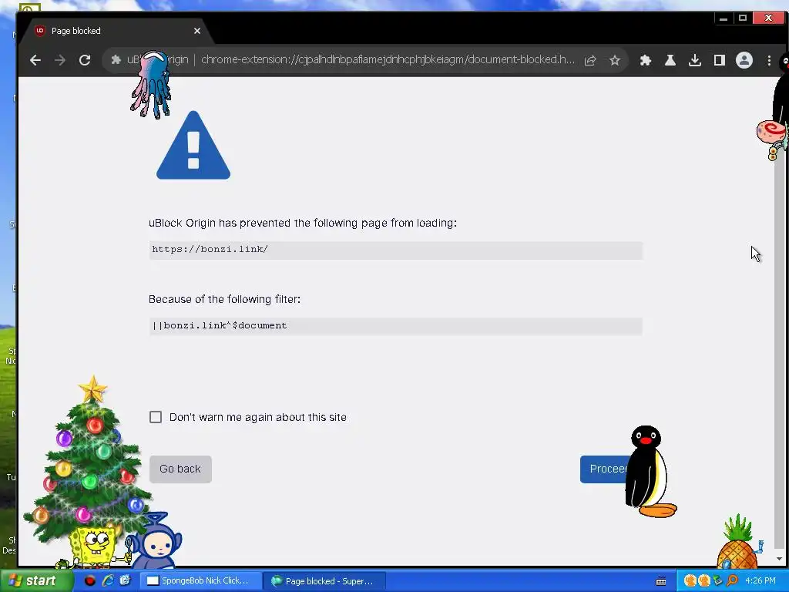Click the browser back arrow

(35, 60)
